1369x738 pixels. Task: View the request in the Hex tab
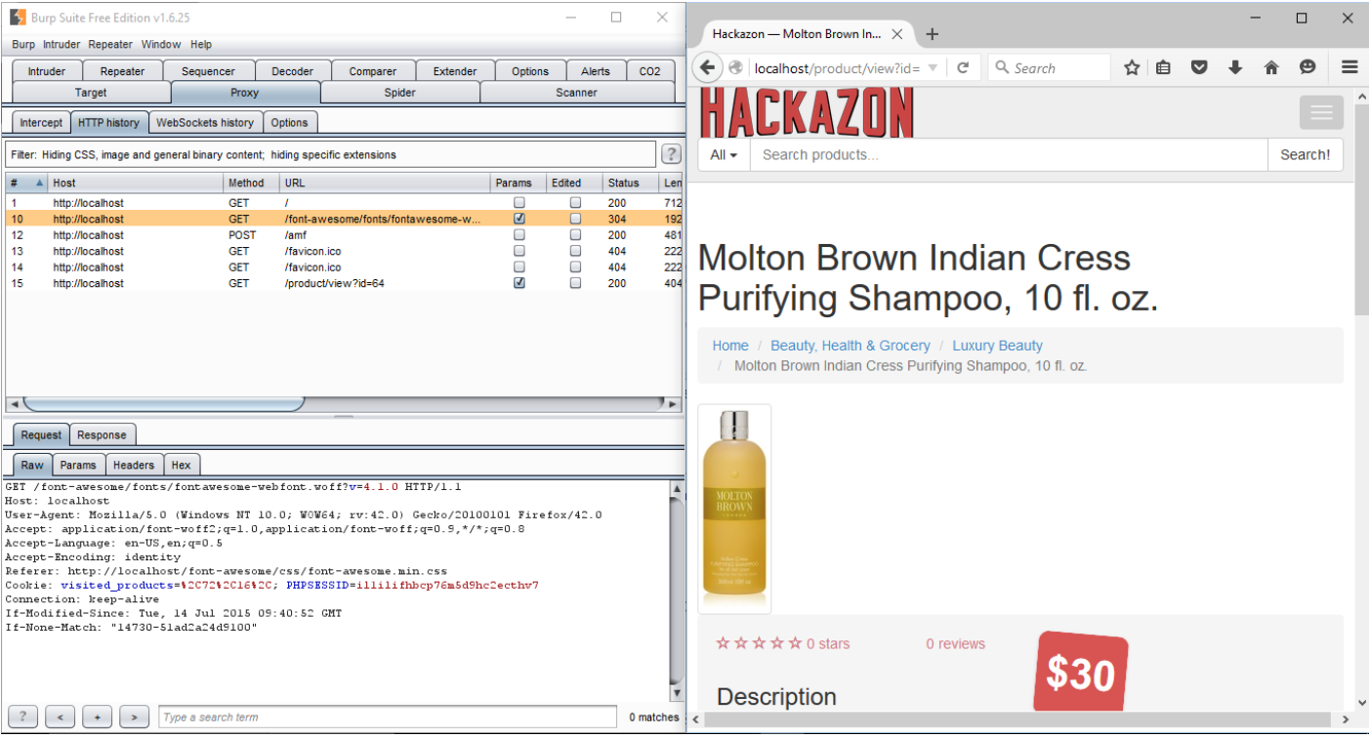coord(182,466)
